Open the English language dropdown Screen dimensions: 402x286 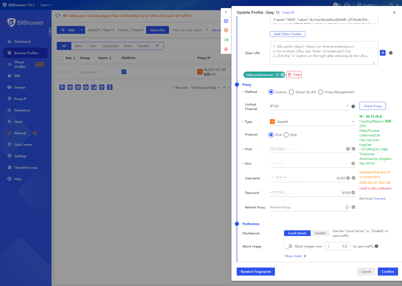[x=367, y=5]
